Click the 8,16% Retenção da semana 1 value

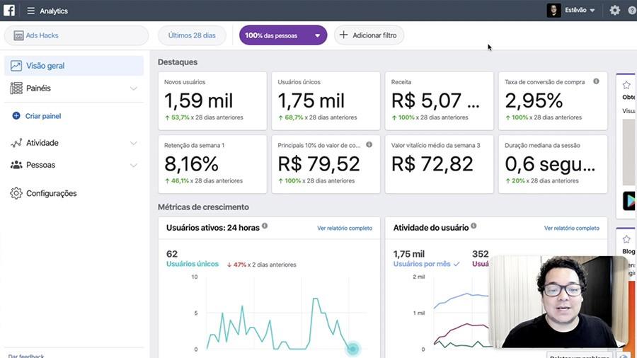pos(191,164)
